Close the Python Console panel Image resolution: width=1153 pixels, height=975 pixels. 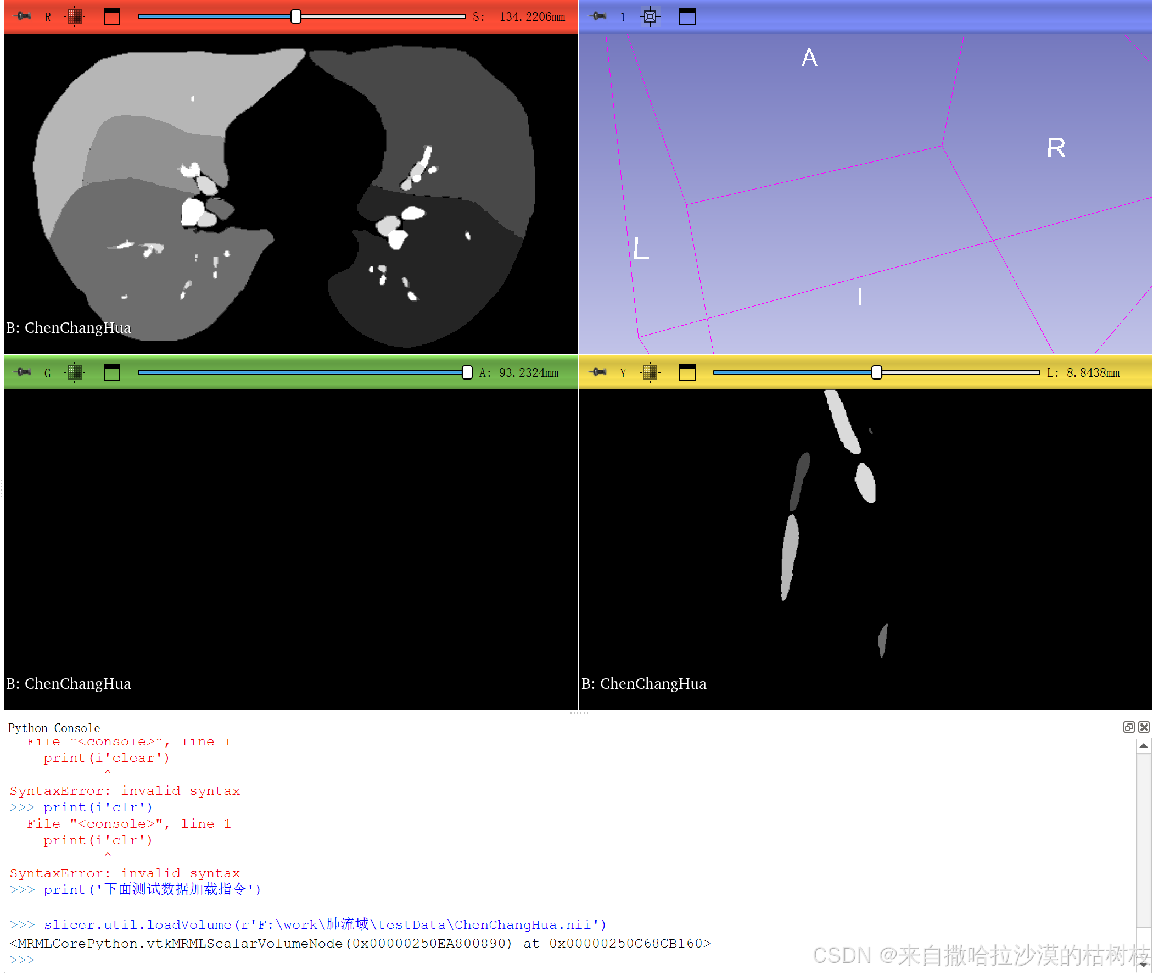(1144, 727)
